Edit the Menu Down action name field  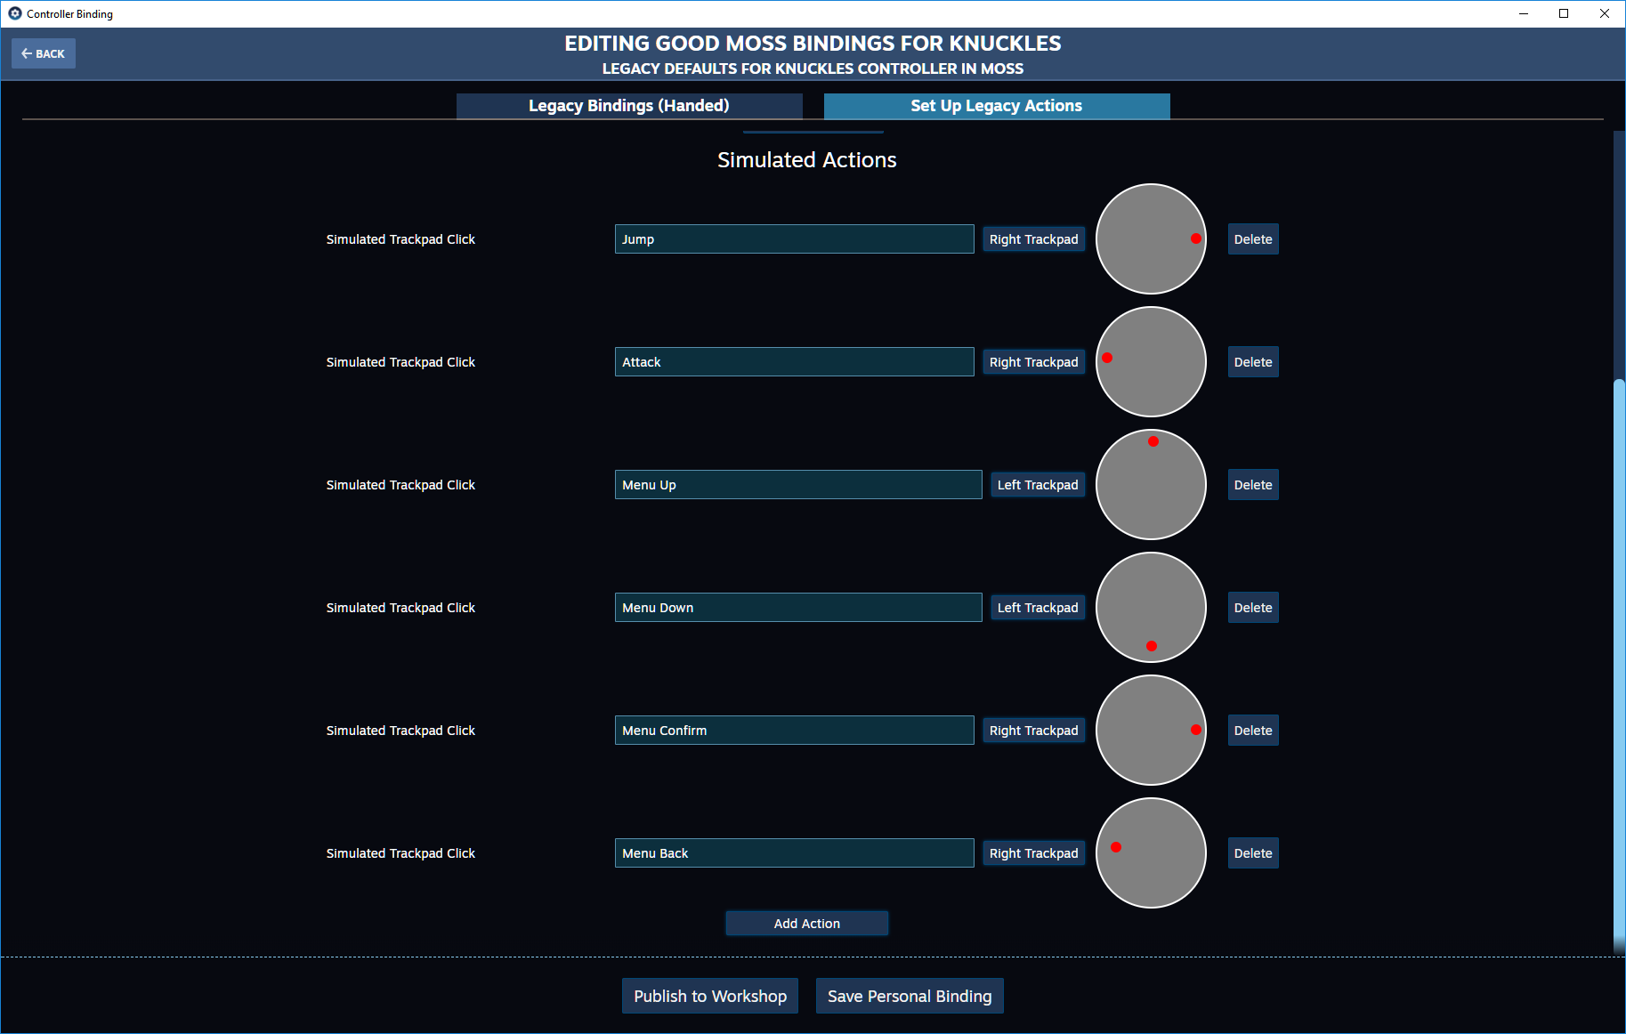(798, 608)
